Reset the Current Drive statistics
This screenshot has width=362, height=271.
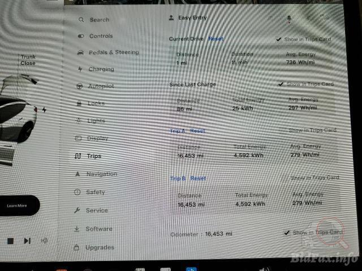[x=216, y=39]
